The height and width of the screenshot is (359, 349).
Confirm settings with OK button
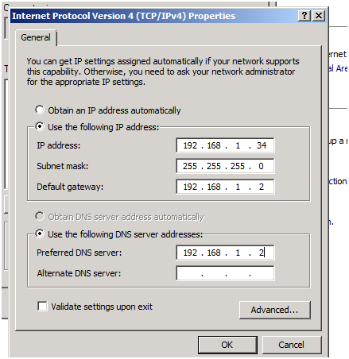coord(227,345)
